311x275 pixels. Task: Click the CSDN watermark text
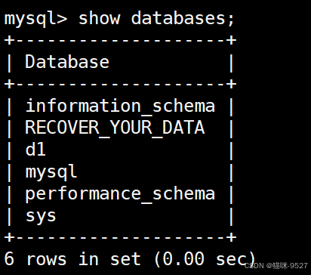[x=254, y=266]
